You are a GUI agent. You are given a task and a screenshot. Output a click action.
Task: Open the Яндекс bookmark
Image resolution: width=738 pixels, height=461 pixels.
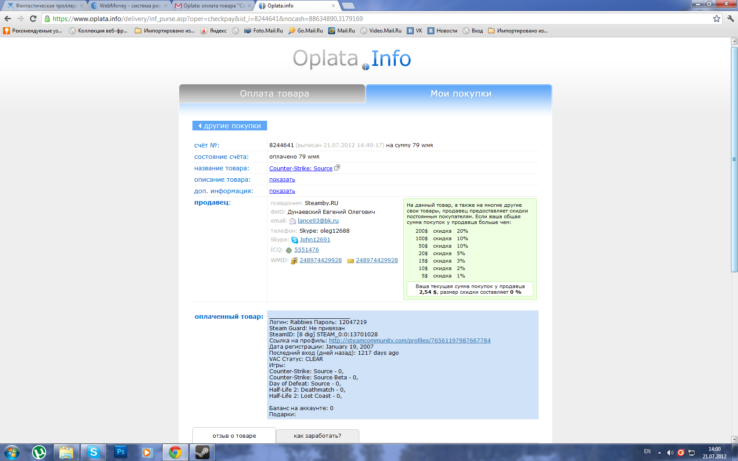pyautogui.click(x=214, y=31)
